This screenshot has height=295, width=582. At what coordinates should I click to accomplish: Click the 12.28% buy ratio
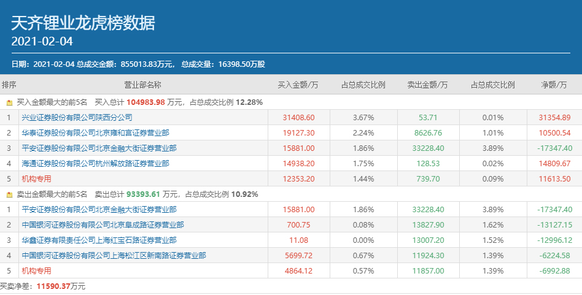click(x=249, y=102)
